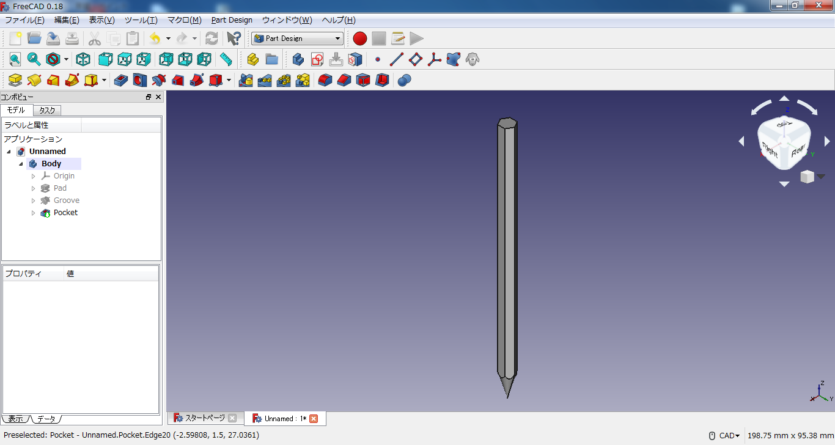This screenshot has height=445, width=835.
Task: Select the Revolution tool
Action: coord(34,80)
